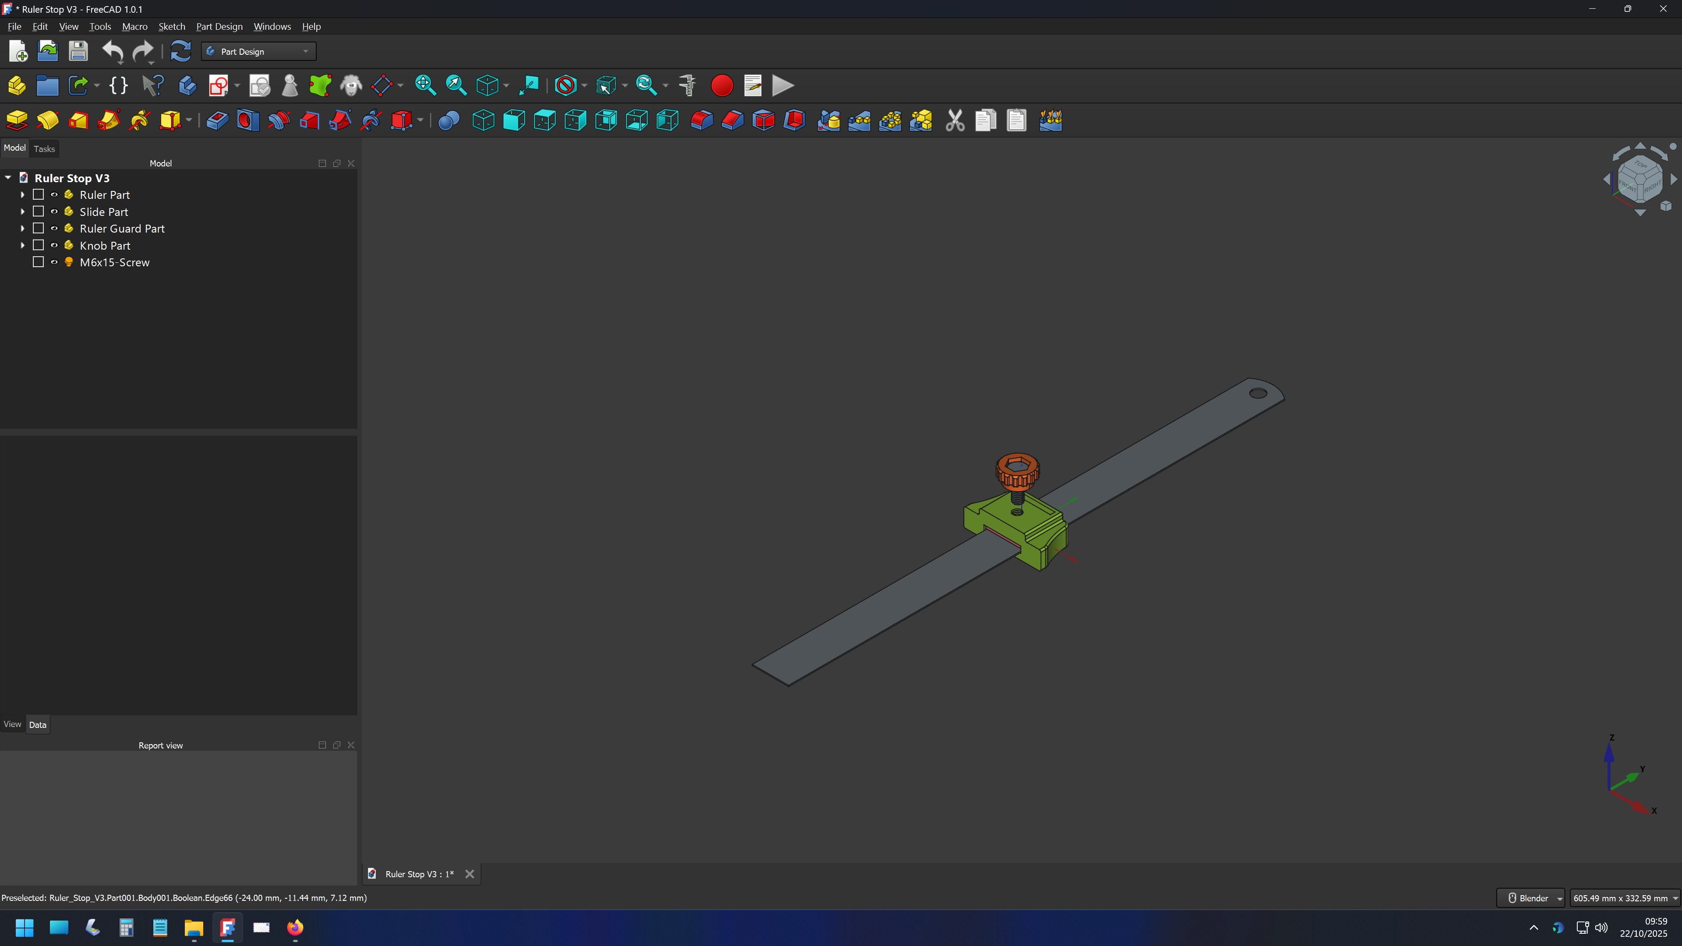
Task: Click the Pad tool icon
Action: [17, 120]
